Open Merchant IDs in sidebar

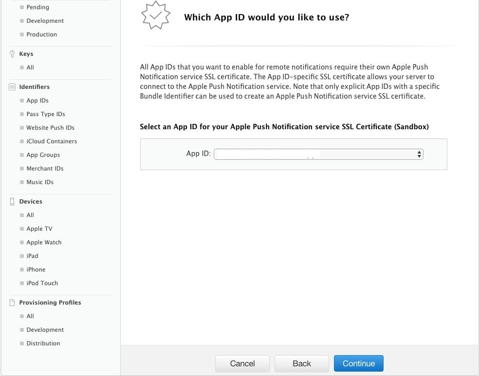point(45,169)
